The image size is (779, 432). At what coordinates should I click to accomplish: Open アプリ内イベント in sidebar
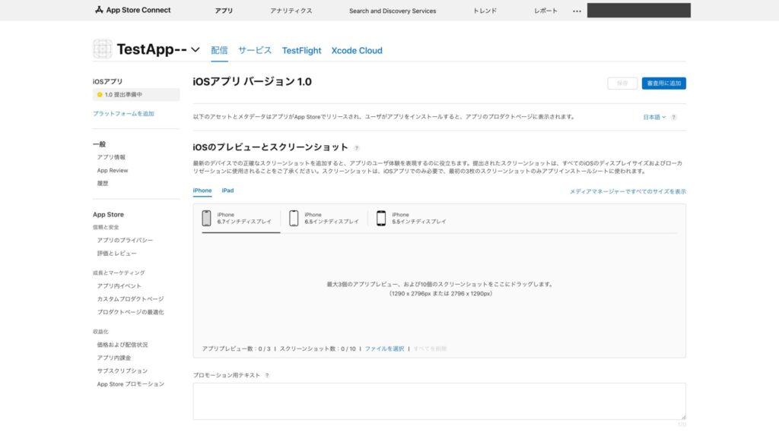coord(119,286)
